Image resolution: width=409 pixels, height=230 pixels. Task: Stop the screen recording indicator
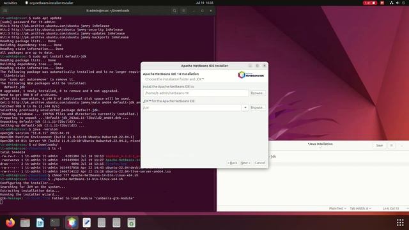click(370, 3)
